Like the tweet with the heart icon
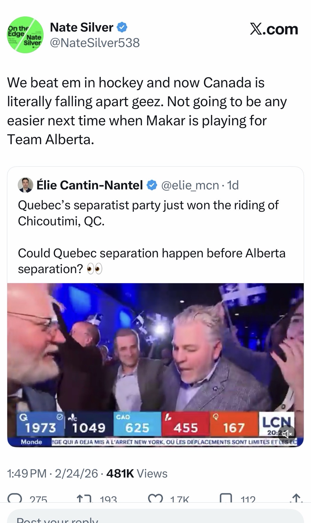Viewport: 311px width, 523px height. pos(155,498)
